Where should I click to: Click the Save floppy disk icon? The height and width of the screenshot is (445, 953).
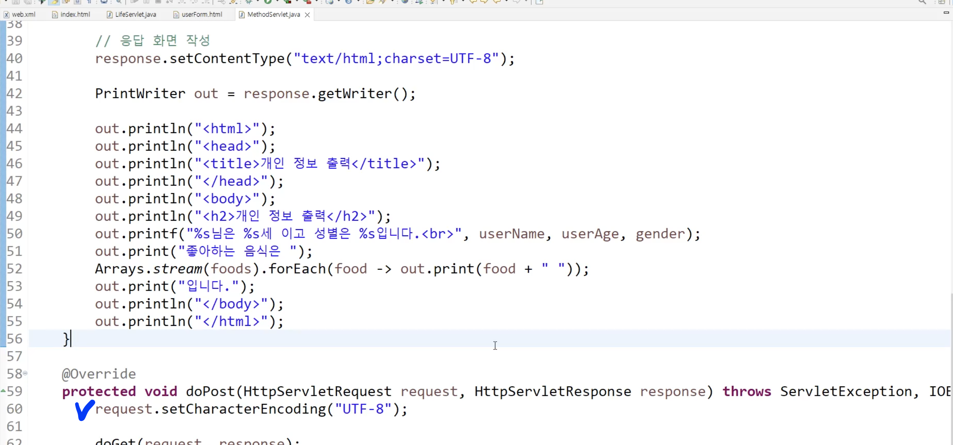(16, 2)
